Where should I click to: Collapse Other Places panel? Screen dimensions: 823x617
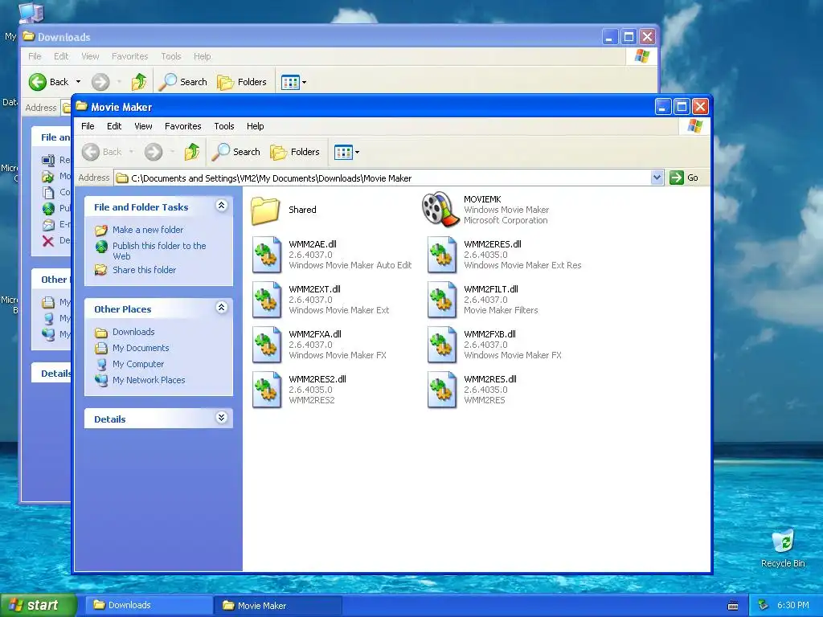(222, 308)
